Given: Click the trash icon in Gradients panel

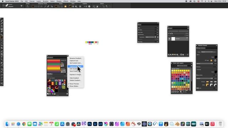Looking at the screenshot, I should tap(67, 94).
